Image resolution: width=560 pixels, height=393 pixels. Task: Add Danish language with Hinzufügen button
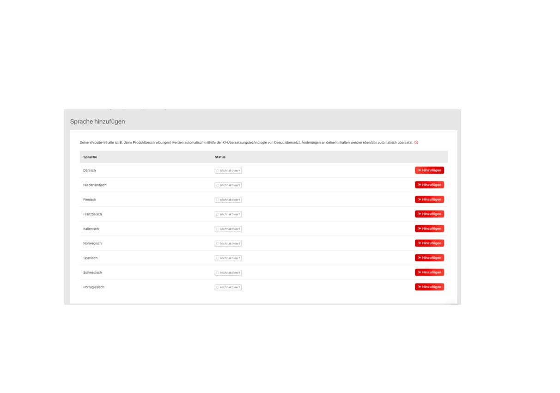coord(429,170)
